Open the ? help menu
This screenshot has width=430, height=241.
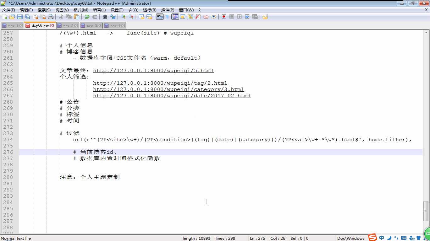tap(200, 10)
